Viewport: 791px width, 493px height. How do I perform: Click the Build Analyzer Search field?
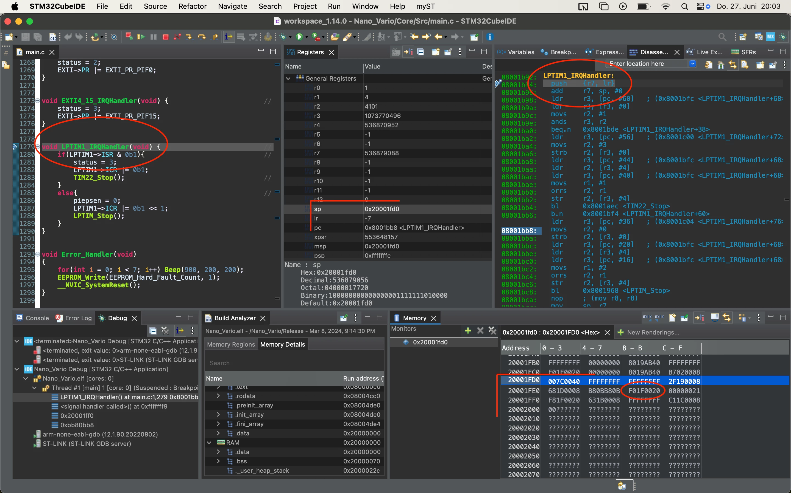pyautogui.click(x=294, y=363)
